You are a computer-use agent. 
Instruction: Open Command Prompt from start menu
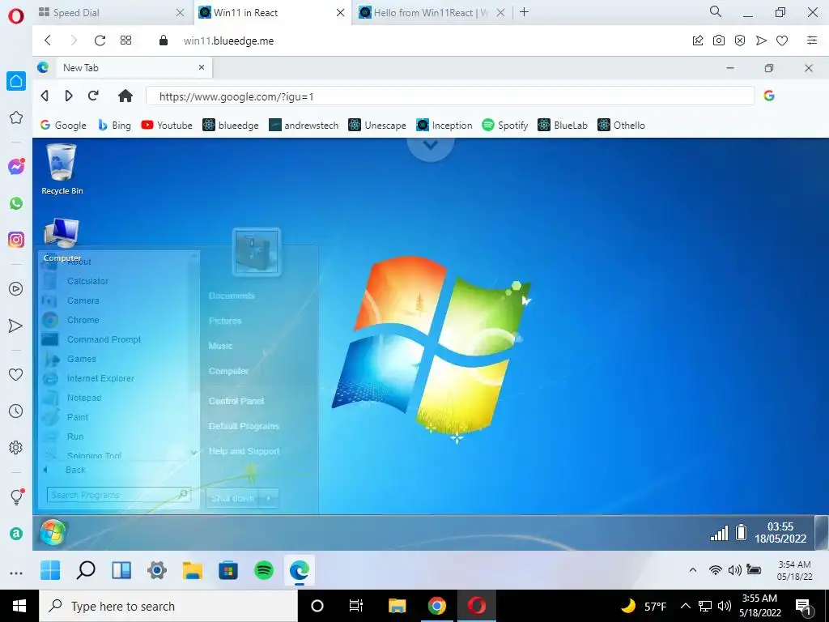tap(104, 339)
